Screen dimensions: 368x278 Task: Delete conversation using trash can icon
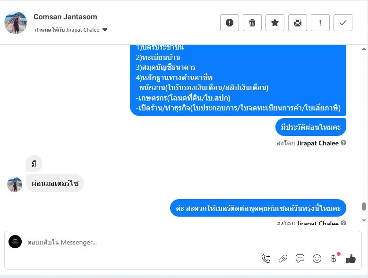(252, 23)
